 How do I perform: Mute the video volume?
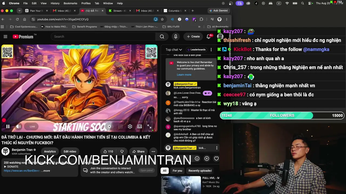tap(18, 126)
